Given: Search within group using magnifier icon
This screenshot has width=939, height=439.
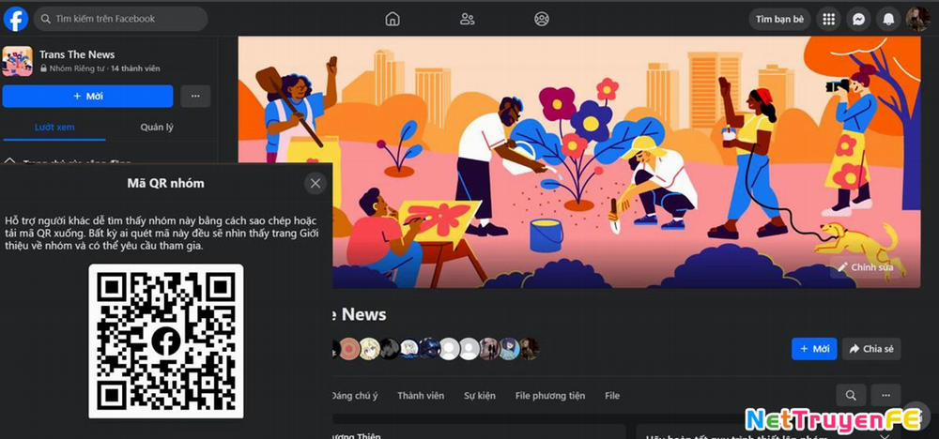Looking at the screenshot, I should 851,395.
